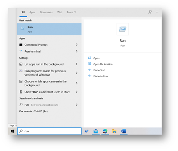
Task: Select 'Show Run as different user in Start'
Action: [x=47, y=92]
